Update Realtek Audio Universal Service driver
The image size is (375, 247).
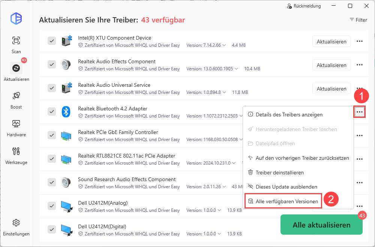pyautogui.click(x=331, y=89)
